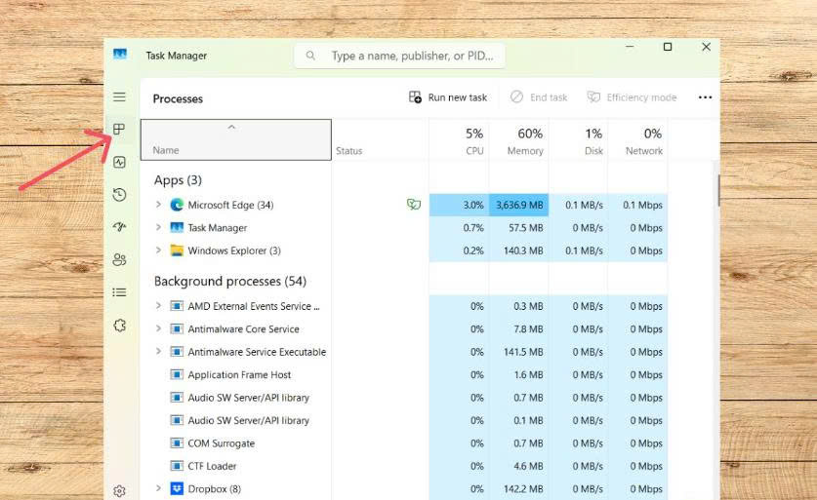
Task: Open the Performance sidebar icon
Action: pos(119,163)
